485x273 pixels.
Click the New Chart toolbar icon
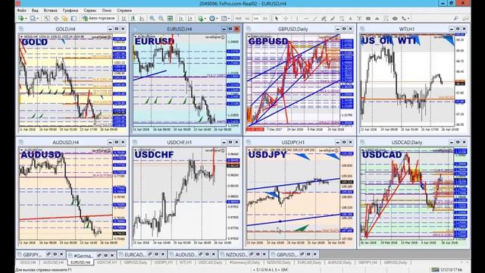pyautogui.click(x=21, y=18)
